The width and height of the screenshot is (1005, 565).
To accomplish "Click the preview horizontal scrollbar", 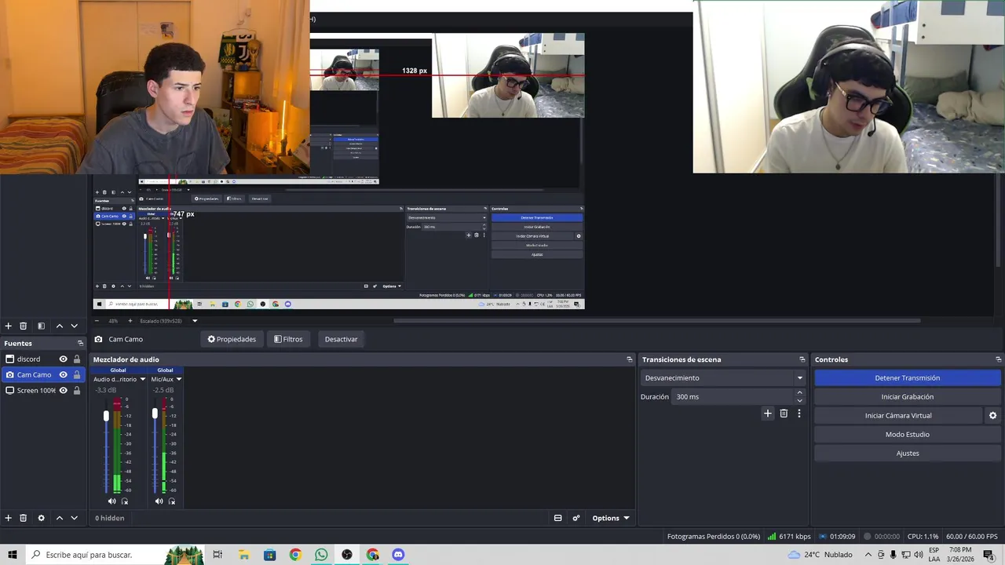I will tap(656, 320).
